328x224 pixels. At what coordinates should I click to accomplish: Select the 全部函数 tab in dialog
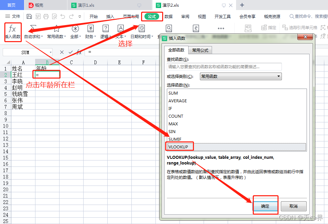[x=176, y=50]
